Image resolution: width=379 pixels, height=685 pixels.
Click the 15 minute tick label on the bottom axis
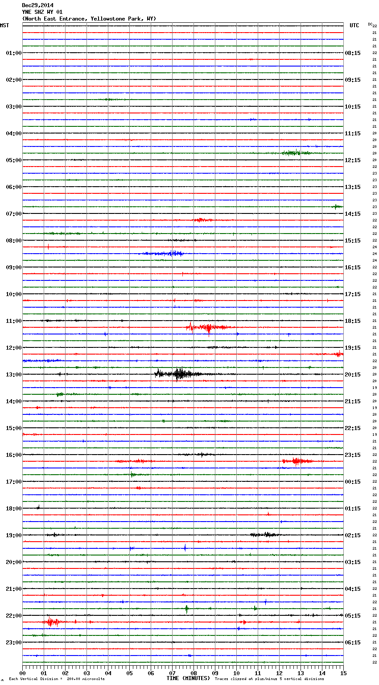pos(343,673)
